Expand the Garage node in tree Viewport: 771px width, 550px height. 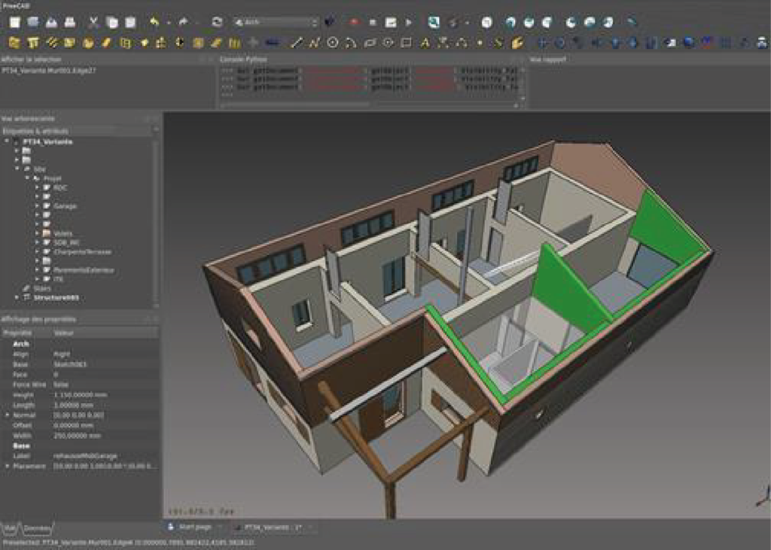point(37,206)
